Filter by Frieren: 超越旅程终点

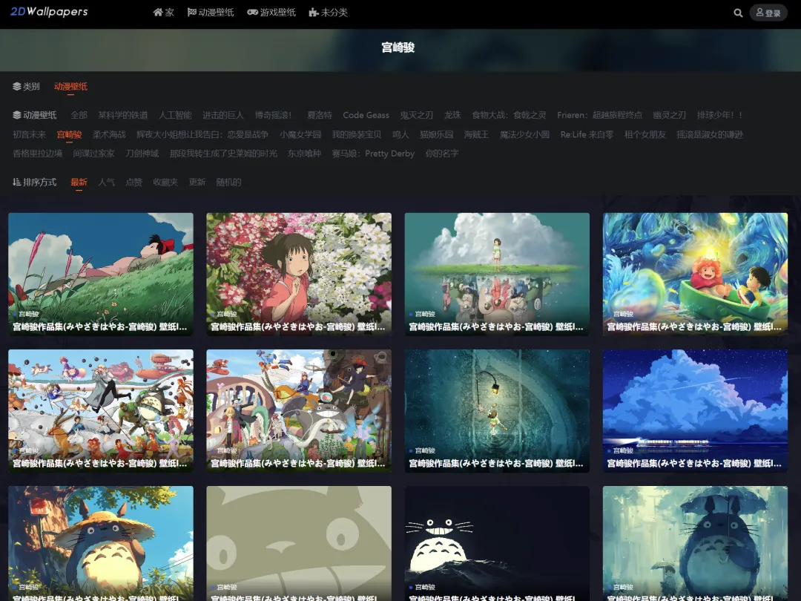click(600, 115)
